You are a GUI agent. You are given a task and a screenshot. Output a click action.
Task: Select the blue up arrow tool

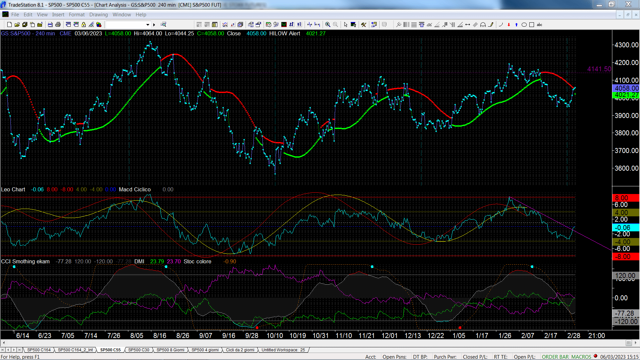516,24
